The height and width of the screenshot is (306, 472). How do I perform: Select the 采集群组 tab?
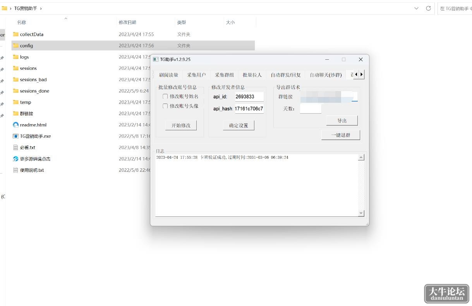click(225, 75)
